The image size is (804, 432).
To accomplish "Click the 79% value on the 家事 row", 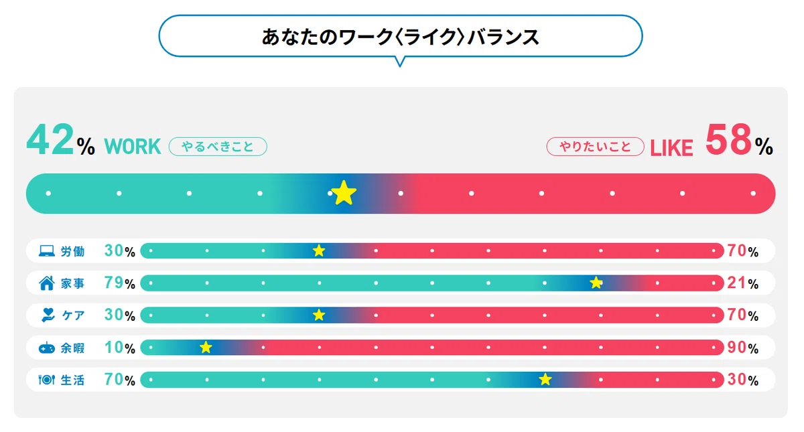I will (x=120, y=283).
